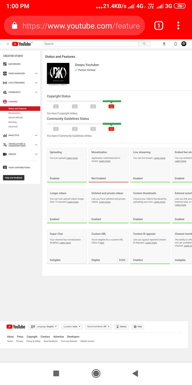Select Upload defaults in Channel submenu
The height and width of the screenshot is (385, 192).
click(16, 117)
